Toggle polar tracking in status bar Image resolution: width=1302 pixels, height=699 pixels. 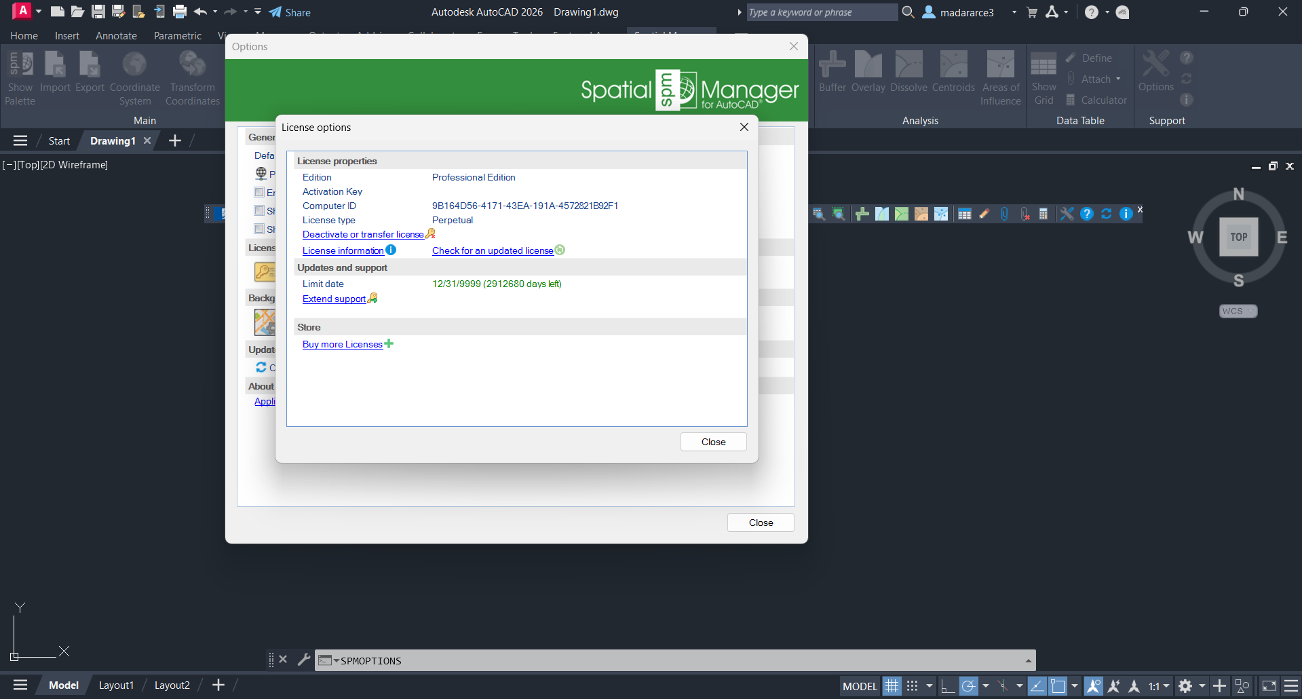968,686
